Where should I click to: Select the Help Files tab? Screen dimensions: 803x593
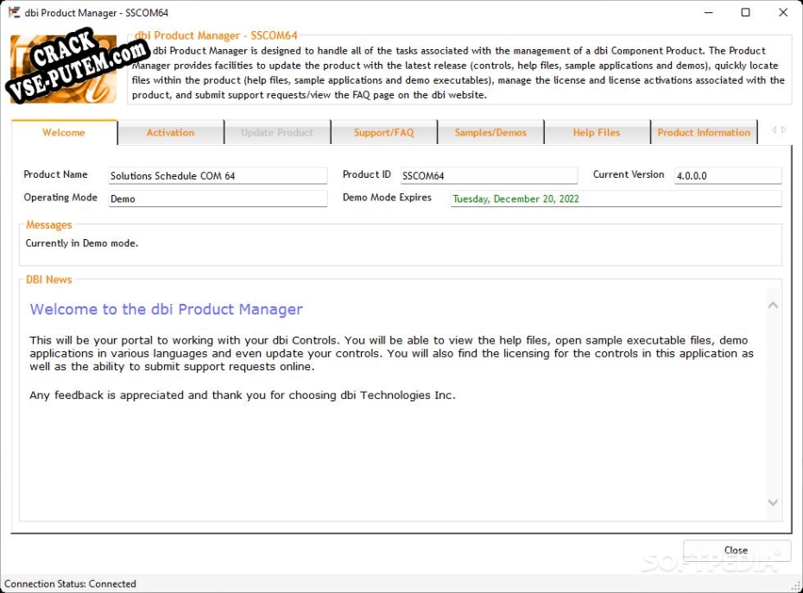click(597, 133)
